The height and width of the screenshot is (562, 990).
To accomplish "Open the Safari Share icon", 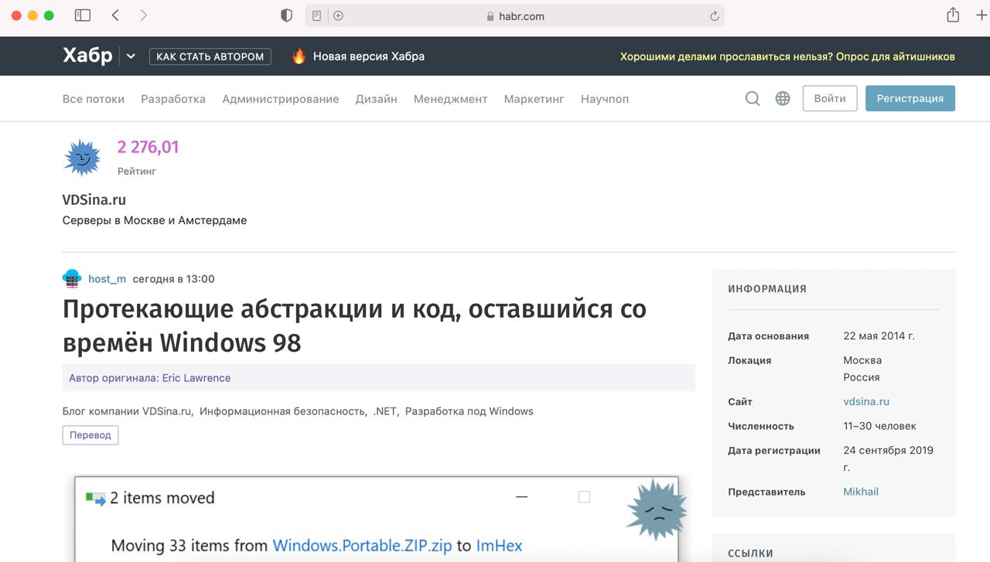I will point(953,15).
